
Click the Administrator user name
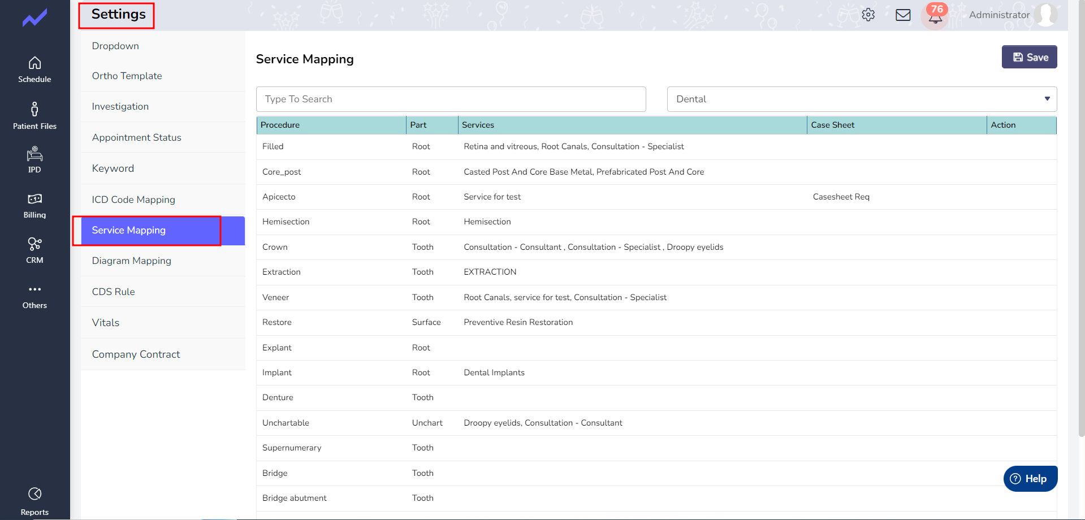coord(999,15)
